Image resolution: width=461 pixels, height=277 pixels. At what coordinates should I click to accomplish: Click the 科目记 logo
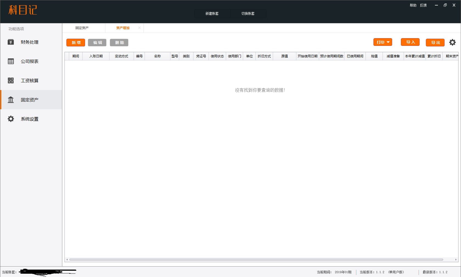[23, 10]
